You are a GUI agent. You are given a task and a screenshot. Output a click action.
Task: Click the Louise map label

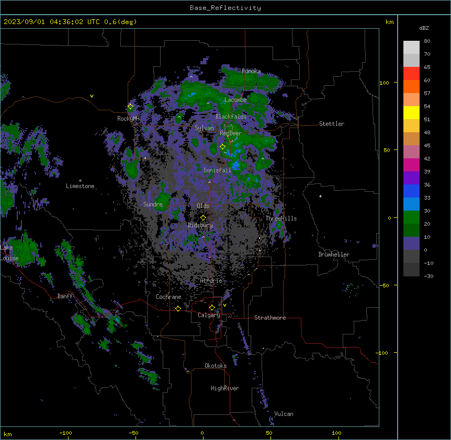pyautogui.click(x=9, y=258)
